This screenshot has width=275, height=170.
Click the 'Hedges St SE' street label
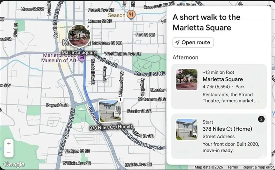(77, 151)
